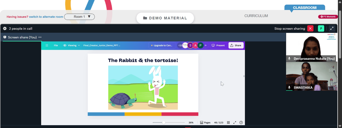This screenshot has height=128, width=342.
Task: Click the purple S collaborator avatar
Action: tap(190, 45)
